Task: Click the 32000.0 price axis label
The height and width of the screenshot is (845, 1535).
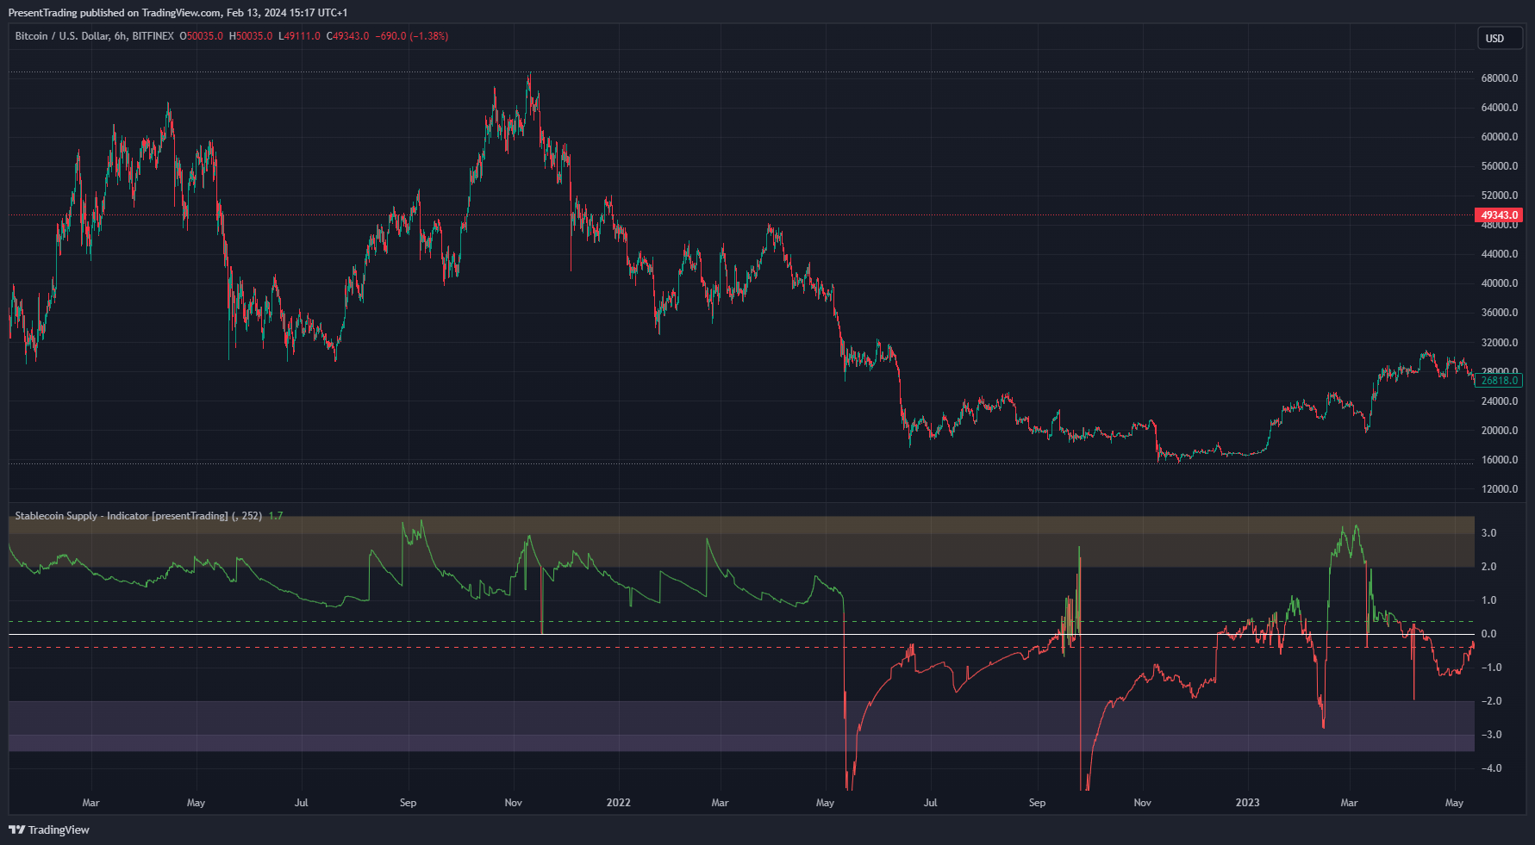Action: (1500, 343)
